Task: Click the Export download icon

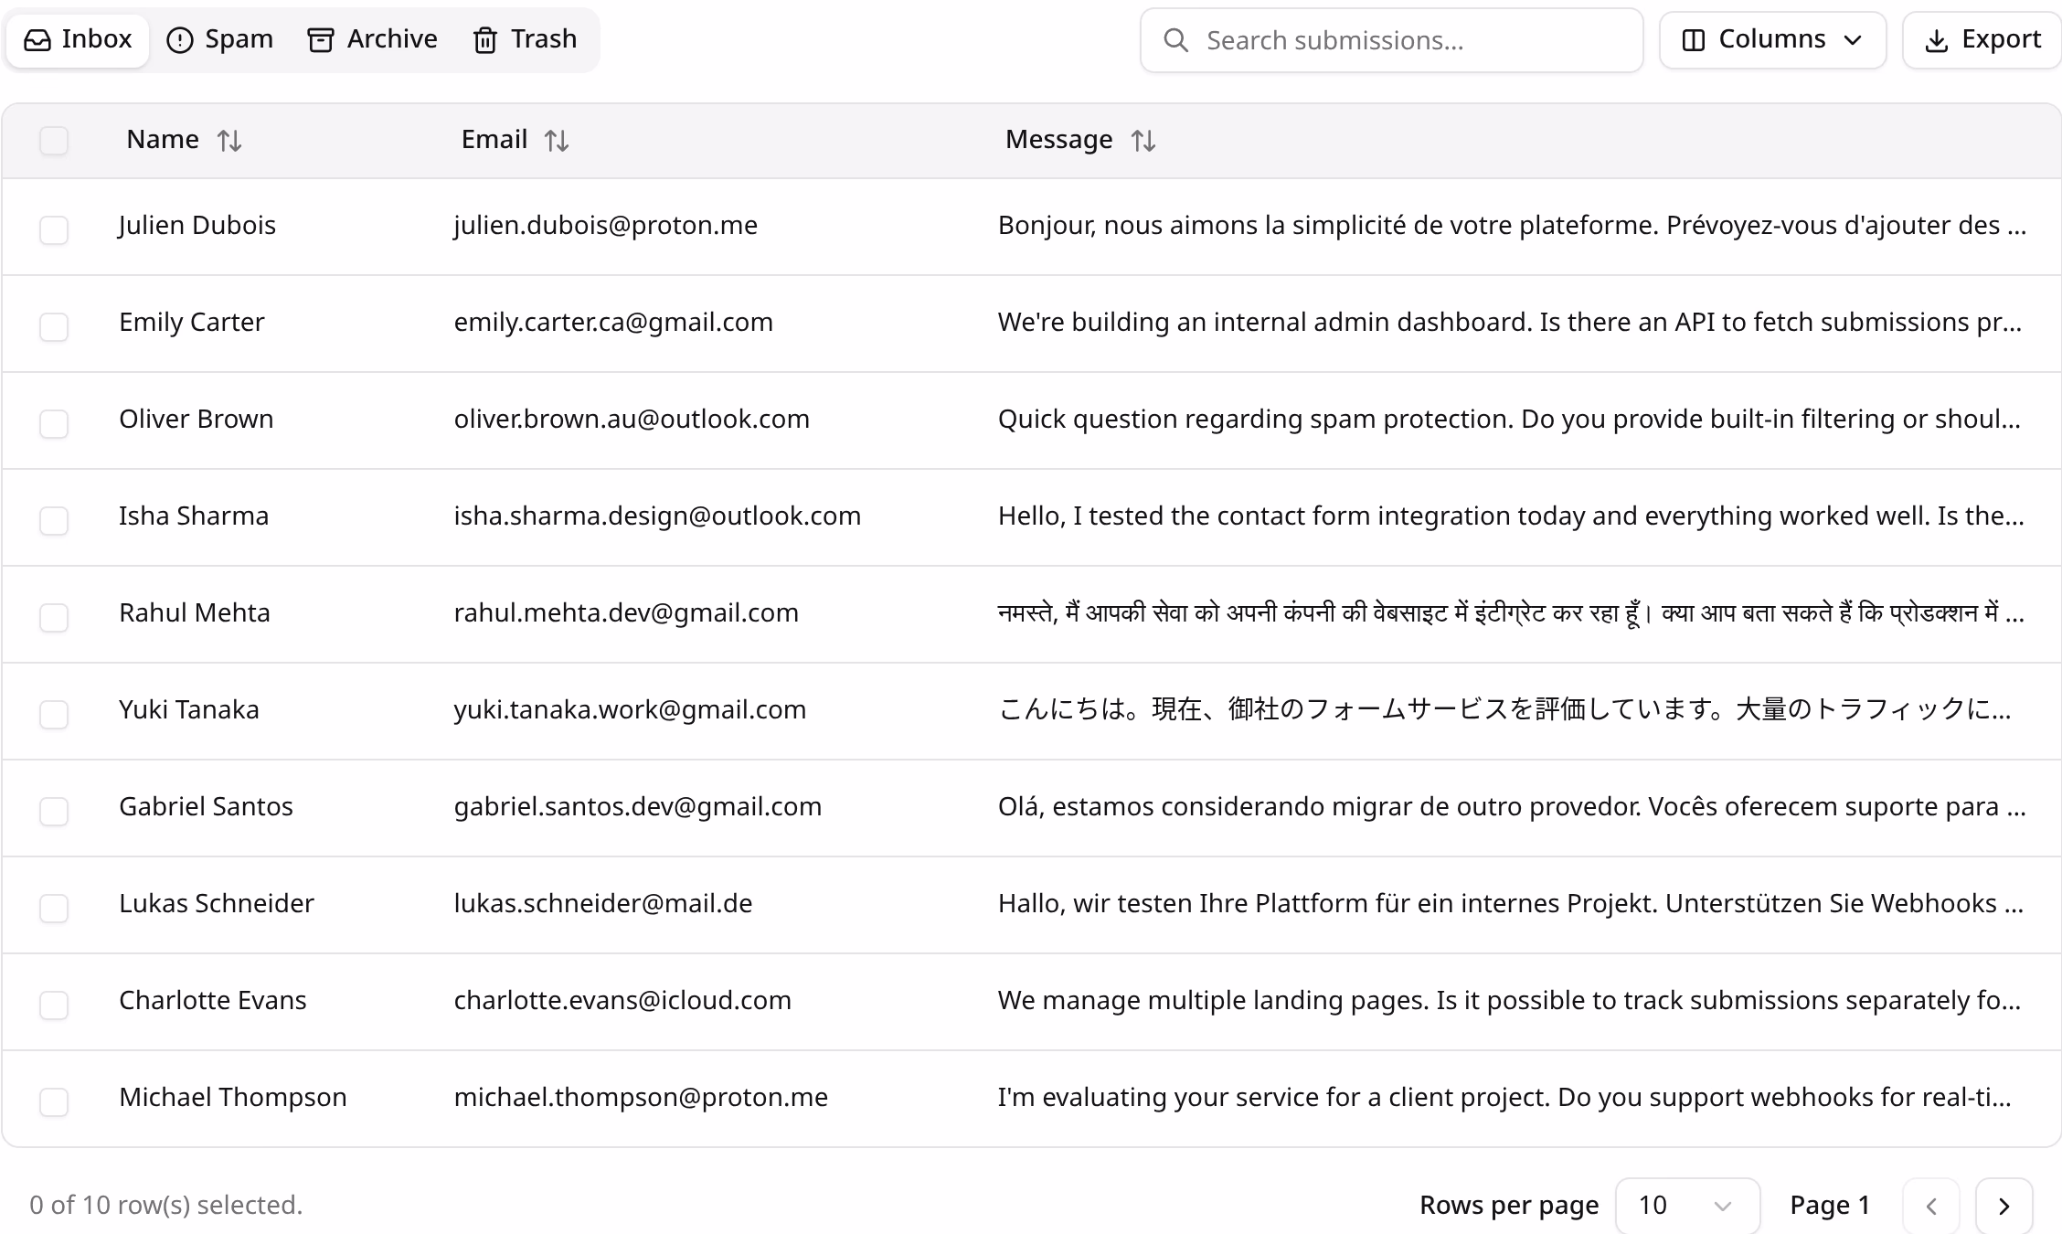Action: (x=1938, y=39)
